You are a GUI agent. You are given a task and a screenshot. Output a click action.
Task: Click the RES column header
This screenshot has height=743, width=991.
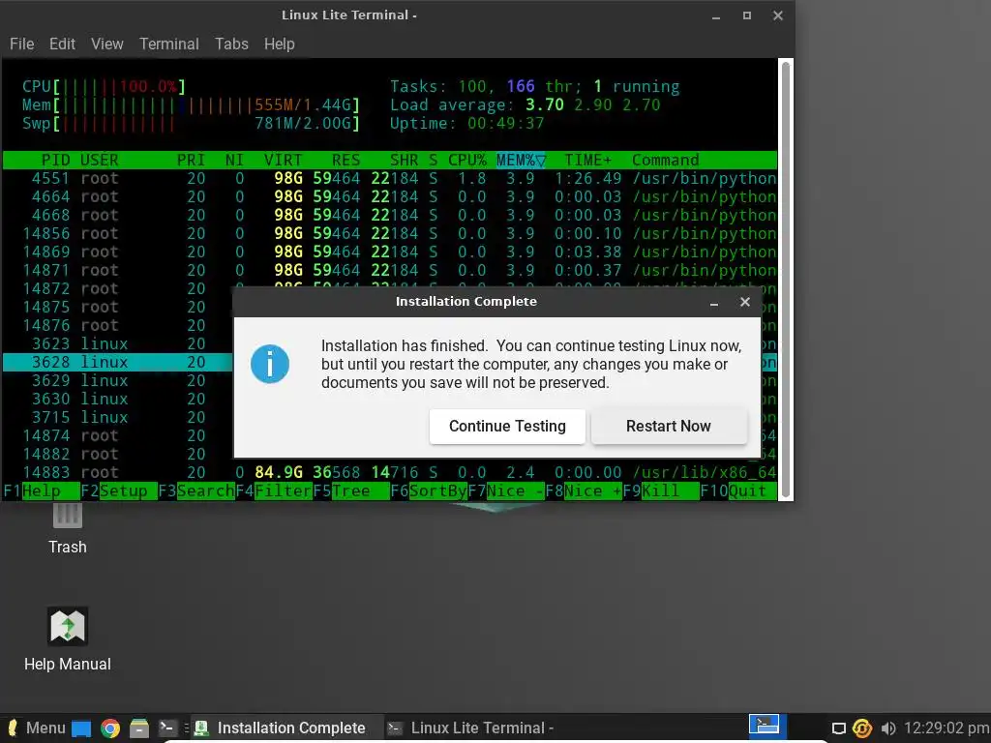tap(345, 160)
